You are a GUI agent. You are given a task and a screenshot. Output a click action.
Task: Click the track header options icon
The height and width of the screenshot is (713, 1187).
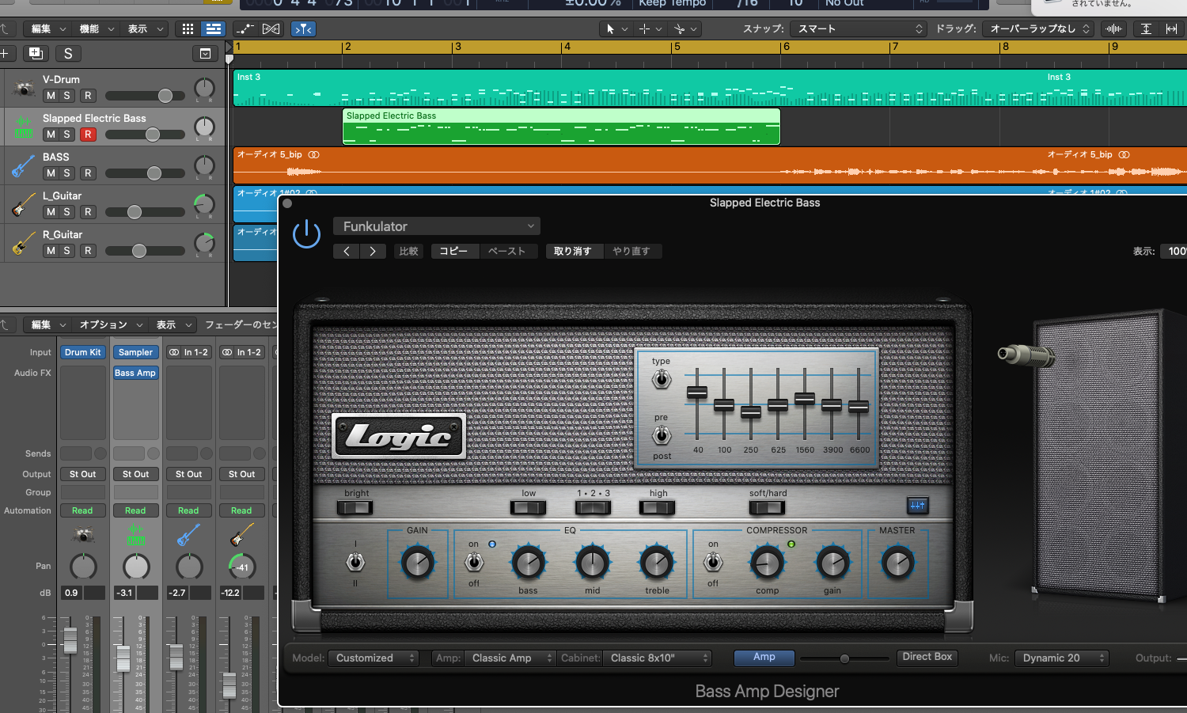point(205,54)
